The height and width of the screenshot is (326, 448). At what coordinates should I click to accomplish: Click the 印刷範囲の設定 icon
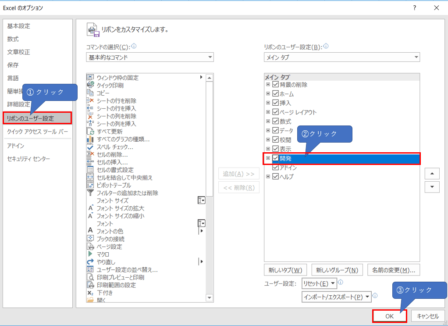(x=90, y=285)
